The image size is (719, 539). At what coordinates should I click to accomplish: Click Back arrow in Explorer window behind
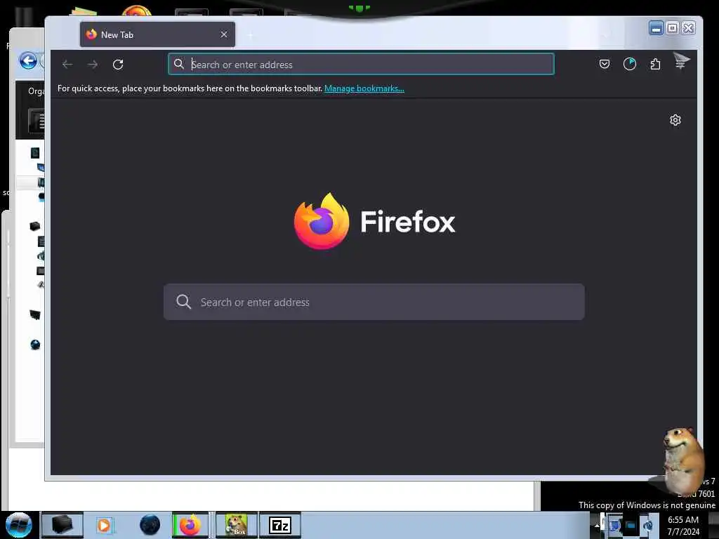tap(28, 60)
